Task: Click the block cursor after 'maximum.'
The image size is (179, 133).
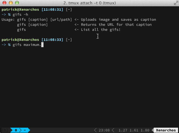Action: click(42, 45)
